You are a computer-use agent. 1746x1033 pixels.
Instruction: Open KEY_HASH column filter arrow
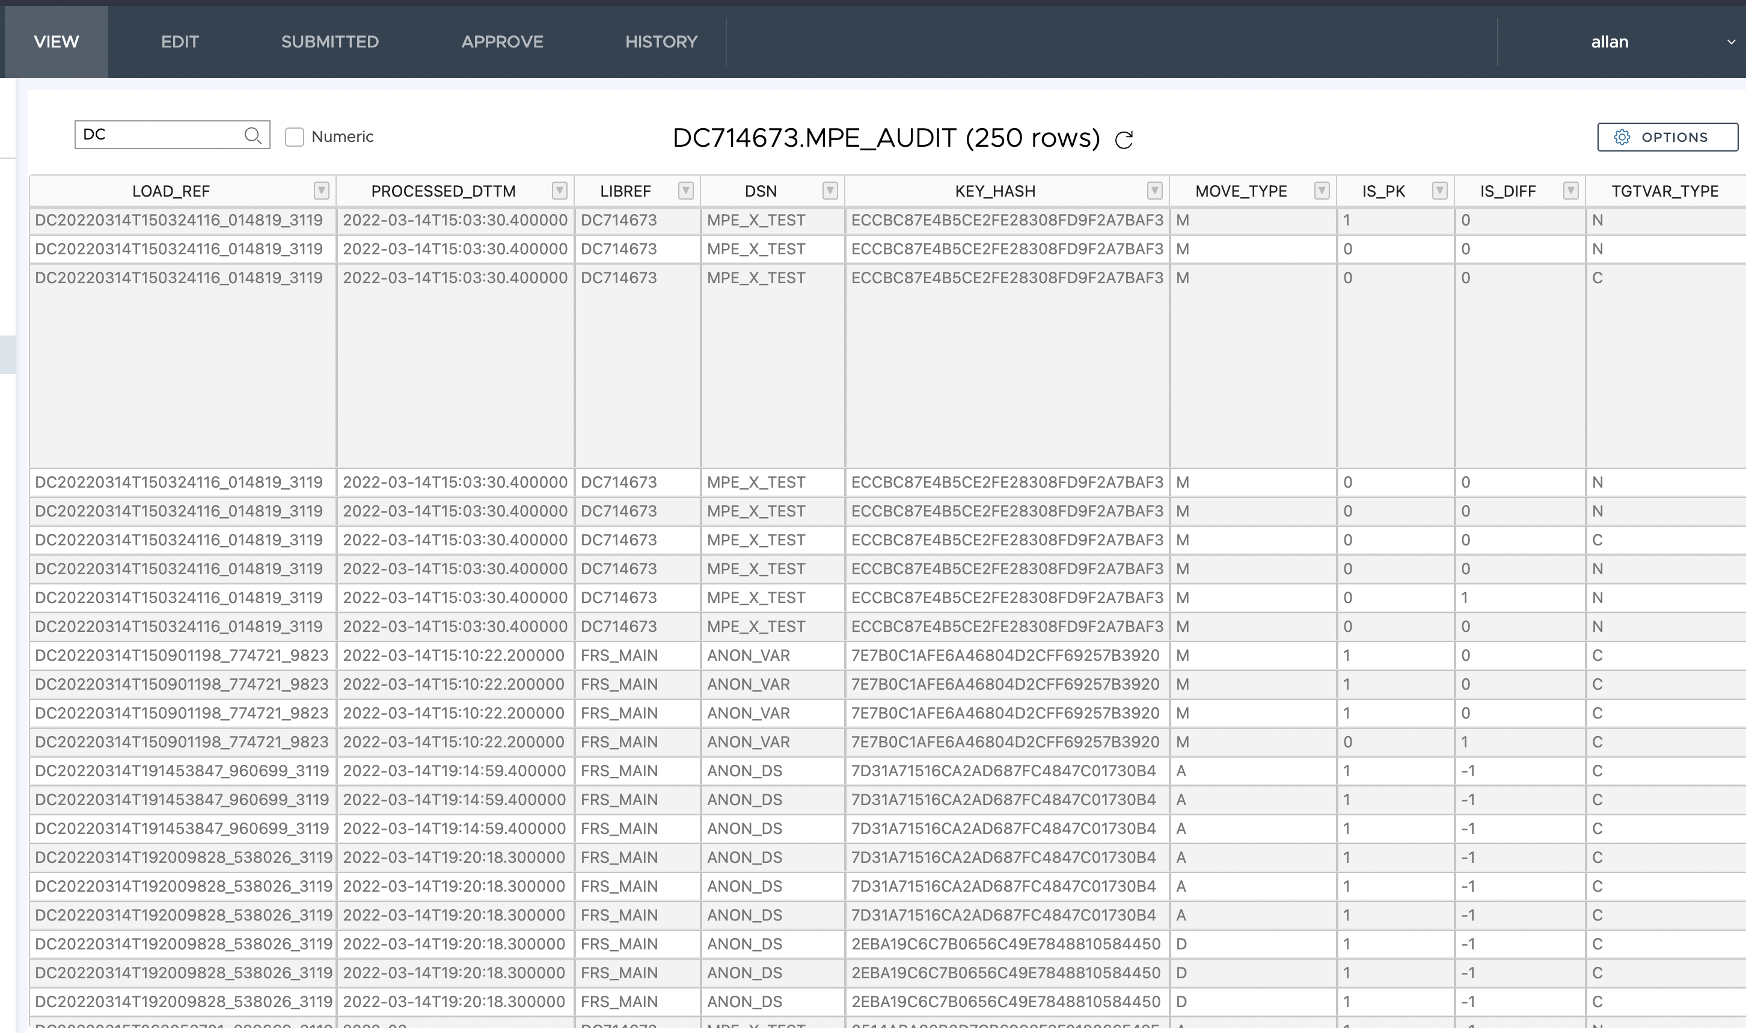(x=1154, y=190)
